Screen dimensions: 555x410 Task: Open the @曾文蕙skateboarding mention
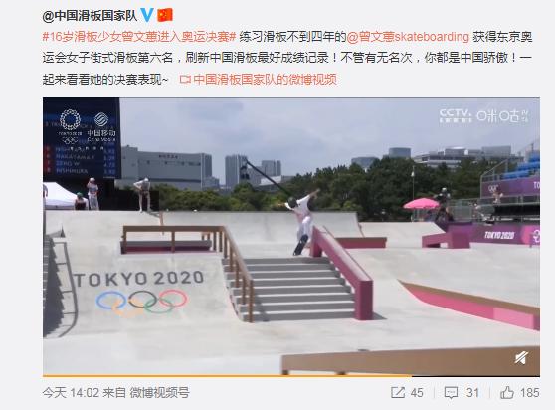pos(408,37)
